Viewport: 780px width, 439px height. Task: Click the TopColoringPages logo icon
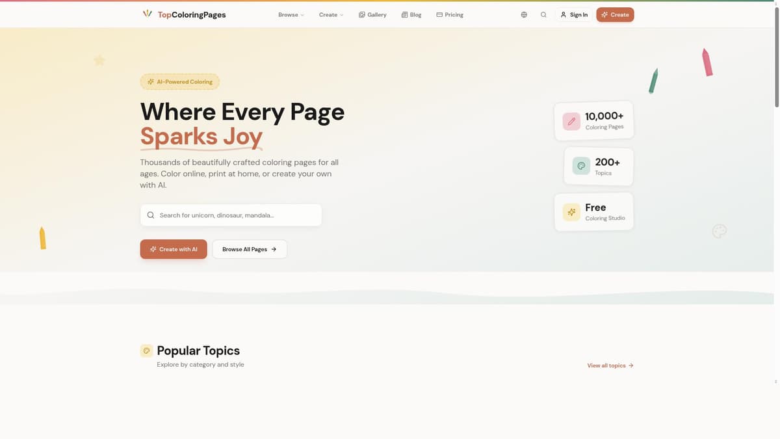148,14
